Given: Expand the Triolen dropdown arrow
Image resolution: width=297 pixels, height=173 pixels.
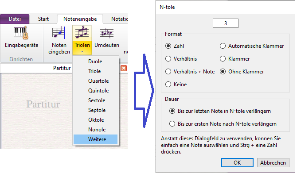Looking at the screenshot, I should pos(82,52).
